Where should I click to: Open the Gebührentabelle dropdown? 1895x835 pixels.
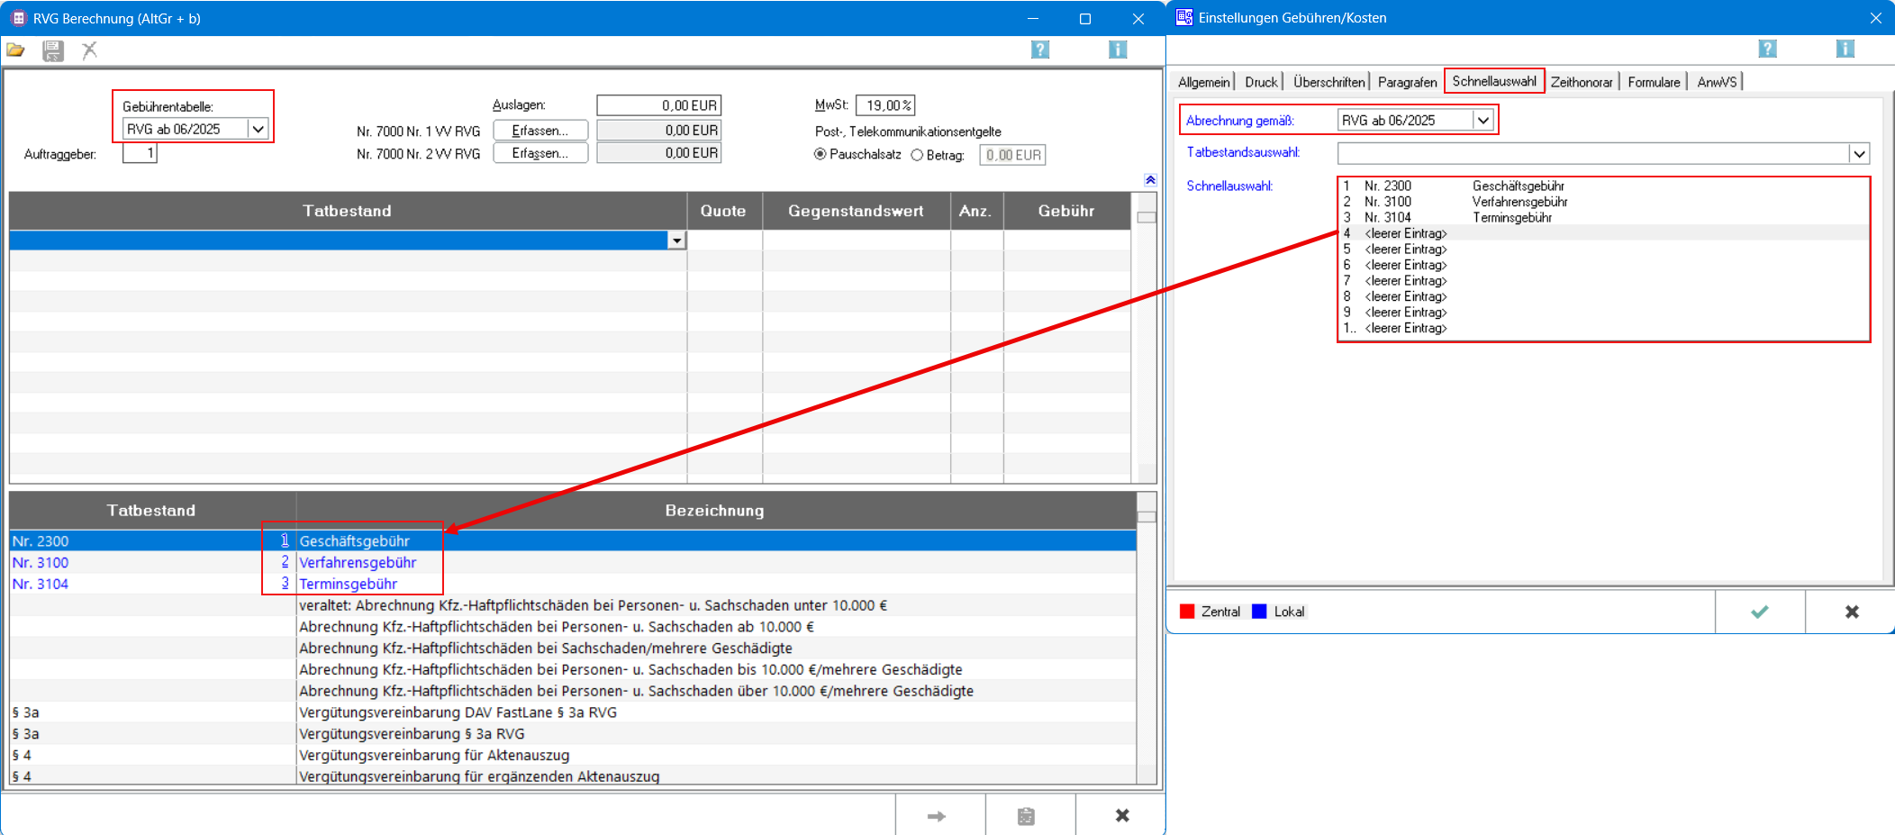(x=258, y=129)
